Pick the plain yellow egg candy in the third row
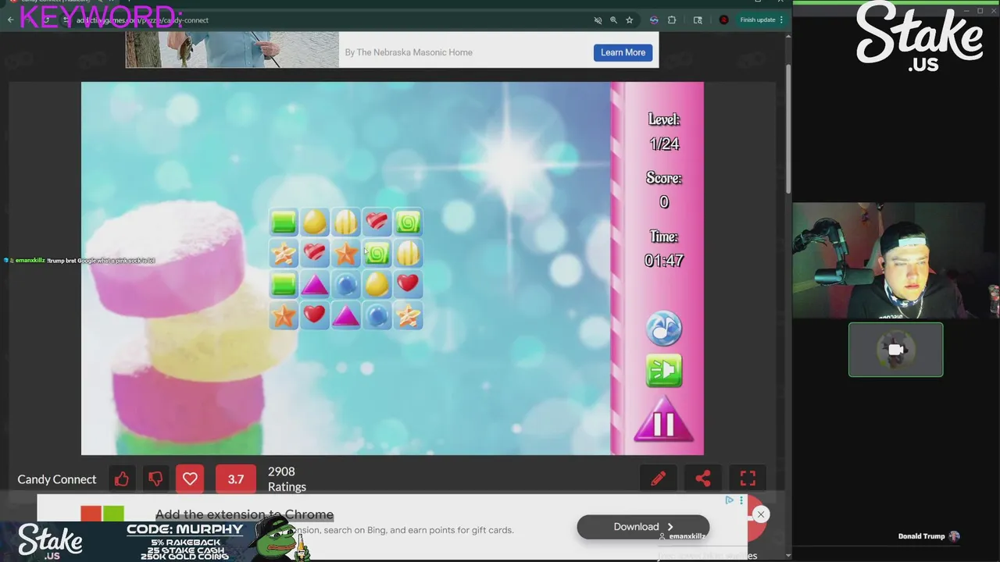The width and height of the screenshot is (1000, 562). pyautogui.click(x=377, y=284)
